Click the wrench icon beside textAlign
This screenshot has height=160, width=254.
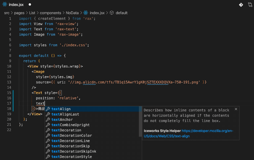point(48,109)
